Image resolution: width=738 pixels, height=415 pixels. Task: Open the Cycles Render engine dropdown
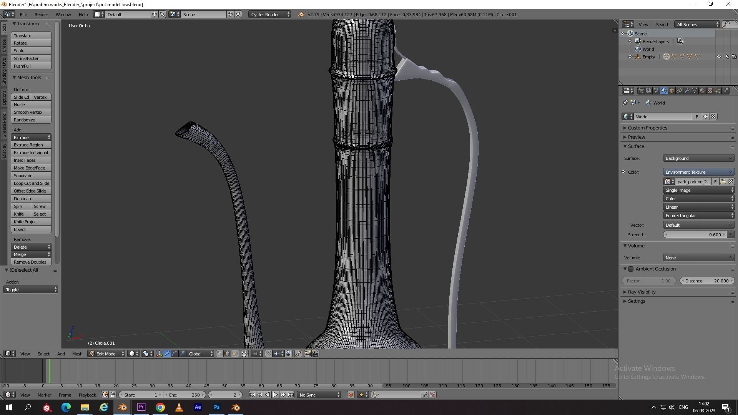click(270, 14)
